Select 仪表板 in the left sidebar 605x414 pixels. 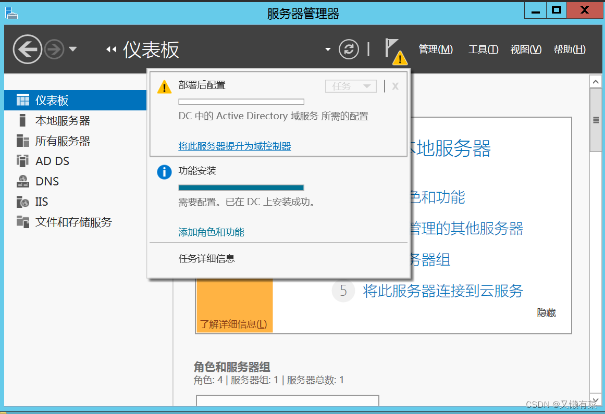click(76, 100)
